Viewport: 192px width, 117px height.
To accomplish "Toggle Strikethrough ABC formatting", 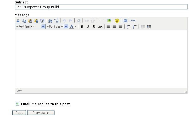I will point(100,26).
